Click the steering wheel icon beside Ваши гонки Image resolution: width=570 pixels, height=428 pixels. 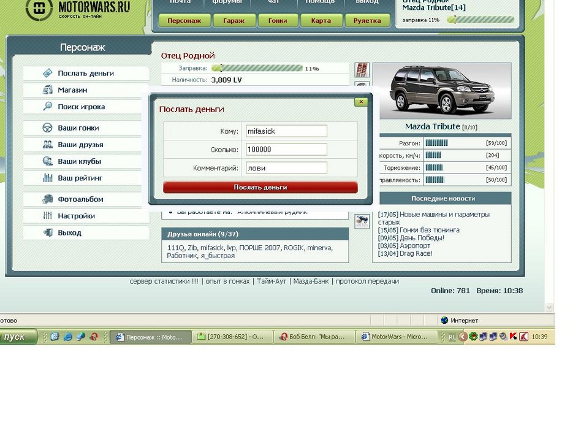[x=48, y=128]
